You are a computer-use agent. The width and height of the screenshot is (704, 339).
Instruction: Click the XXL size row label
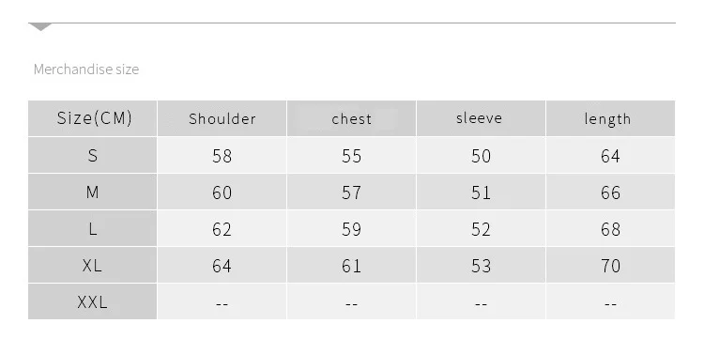[x=93, y=302]
